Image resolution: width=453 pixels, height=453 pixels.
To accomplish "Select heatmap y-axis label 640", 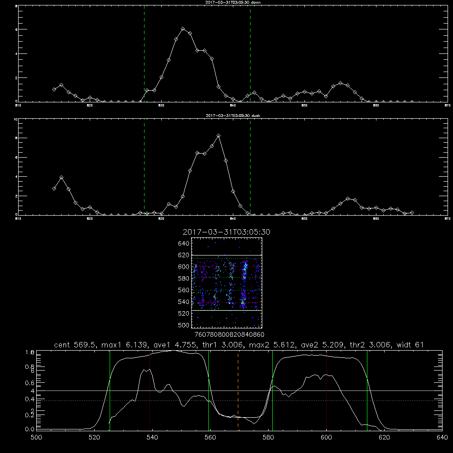I will click(x=183, y=244).
